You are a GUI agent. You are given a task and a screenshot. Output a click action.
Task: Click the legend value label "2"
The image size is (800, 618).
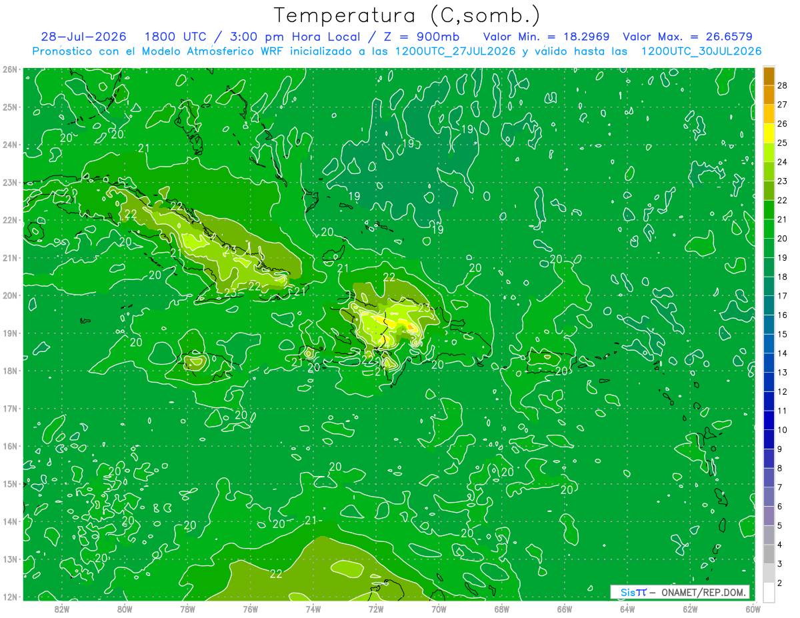pos(780,583)
